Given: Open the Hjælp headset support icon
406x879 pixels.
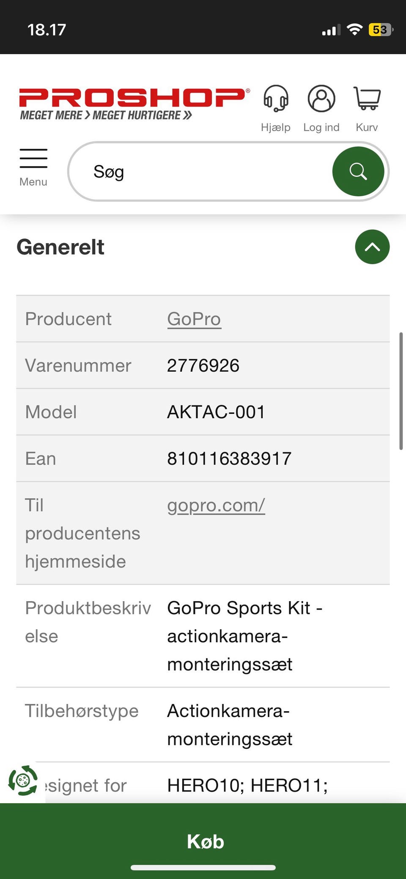Looking at the screenshot, I should [x=276, y=99].
